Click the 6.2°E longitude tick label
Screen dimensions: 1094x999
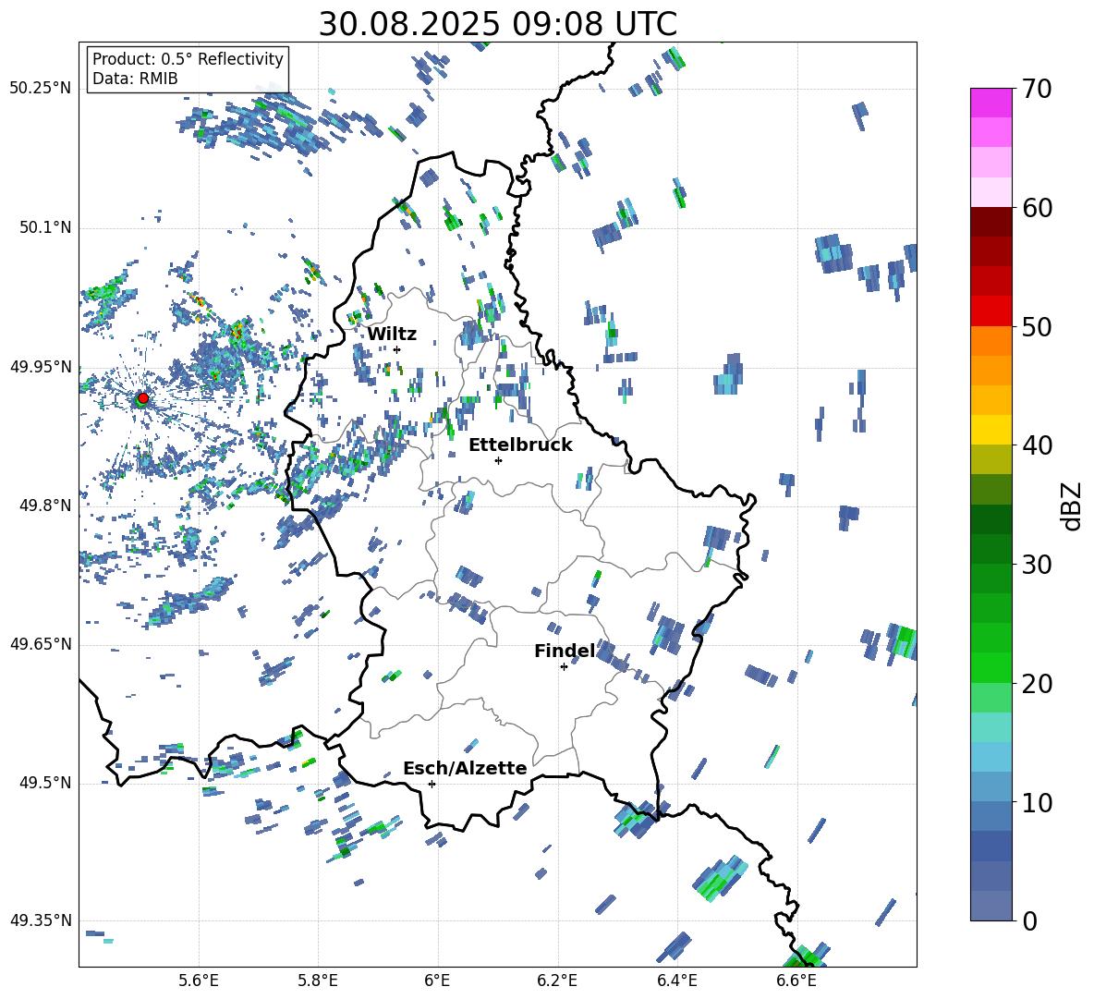[x=557, y=981]
